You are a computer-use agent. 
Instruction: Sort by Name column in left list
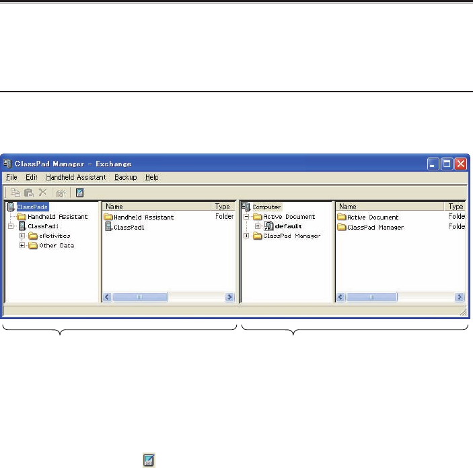point(157,206)
